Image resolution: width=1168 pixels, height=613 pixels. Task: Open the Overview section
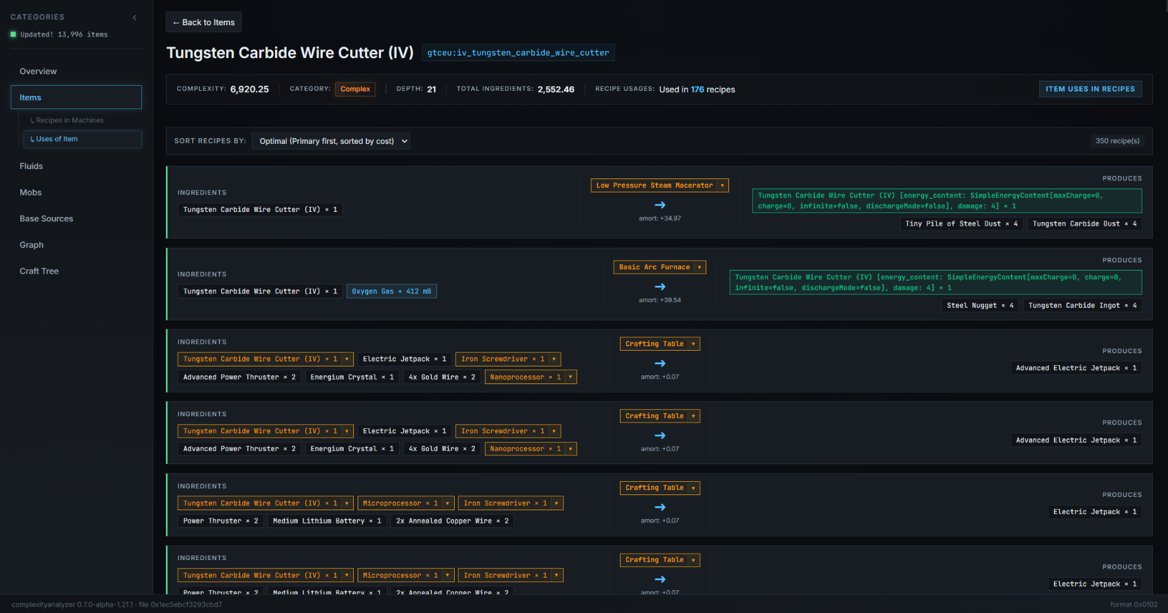point(38,71)
